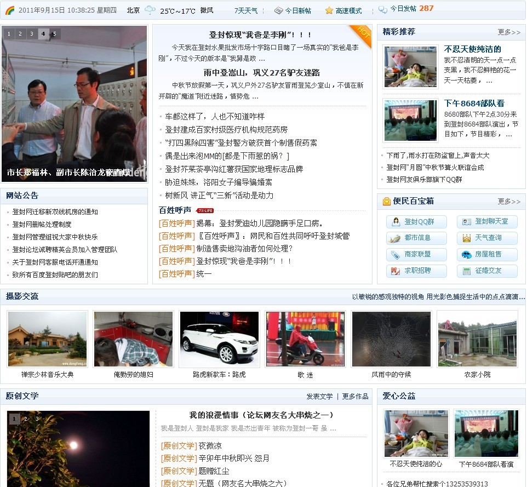The image size is (527, 487).
Task: Click the 便民百宝箱 toolbox icon
Action: 387,202
